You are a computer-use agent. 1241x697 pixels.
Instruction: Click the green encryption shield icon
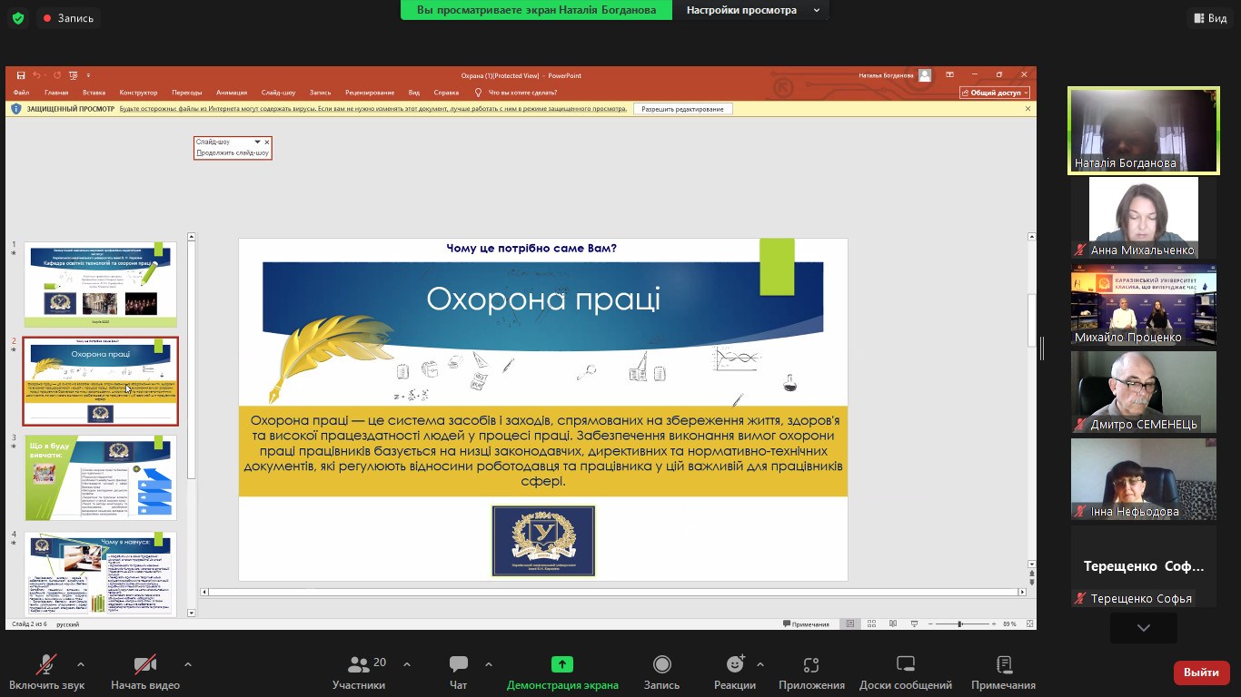[x=18, y=18]
